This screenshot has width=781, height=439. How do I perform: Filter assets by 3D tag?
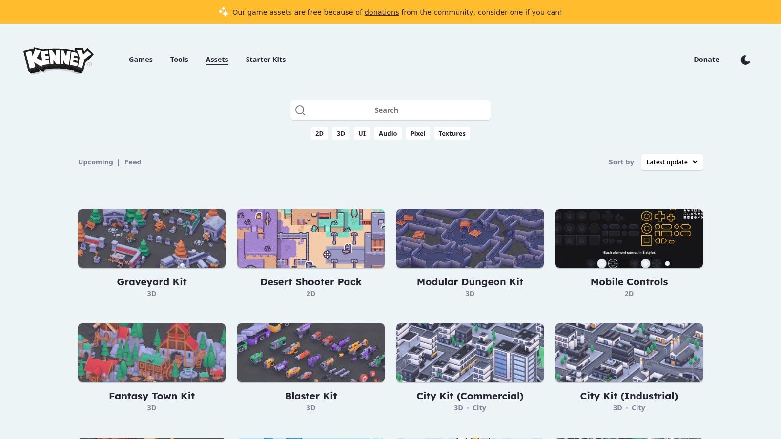pos(341,133)
